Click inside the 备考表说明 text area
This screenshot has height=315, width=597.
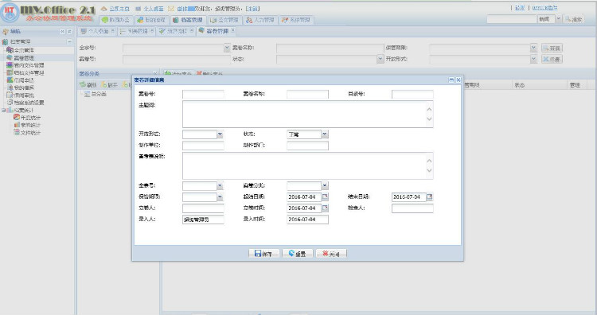tap(307, 166)
